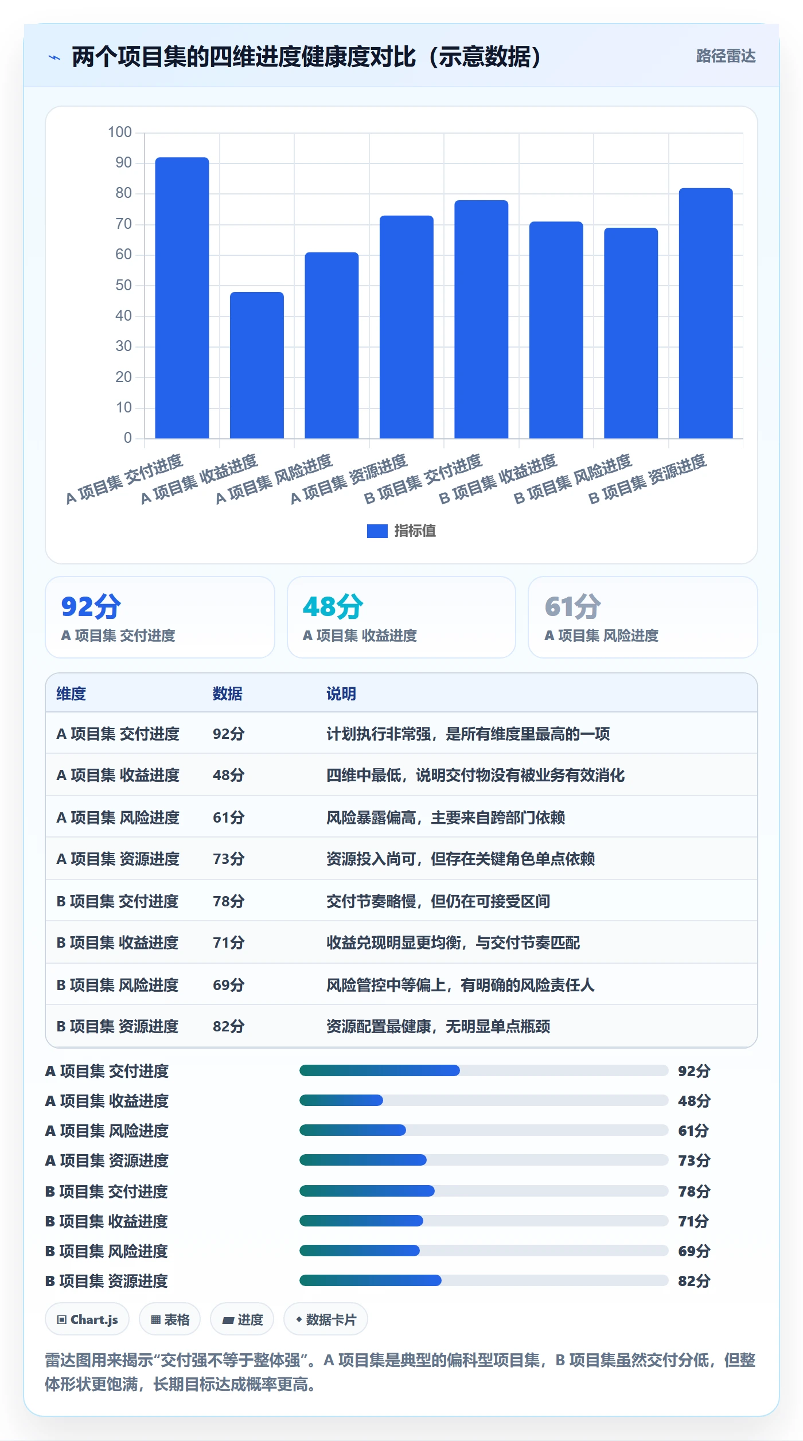Select the A 项目集 风险进度 bar in chart
Screen dimensions: 803x1441
pyautogui.click(x=332, y=345)
